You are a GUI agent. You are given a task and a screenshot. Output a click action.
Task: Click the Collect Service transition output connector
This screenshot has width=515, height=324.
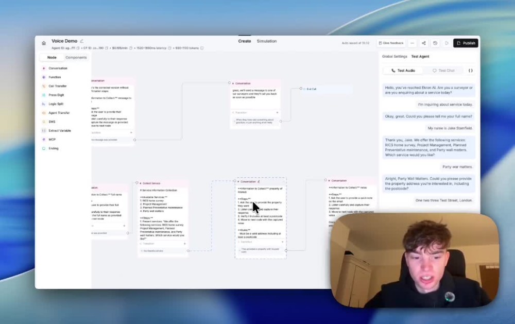[x=188, y=251]
